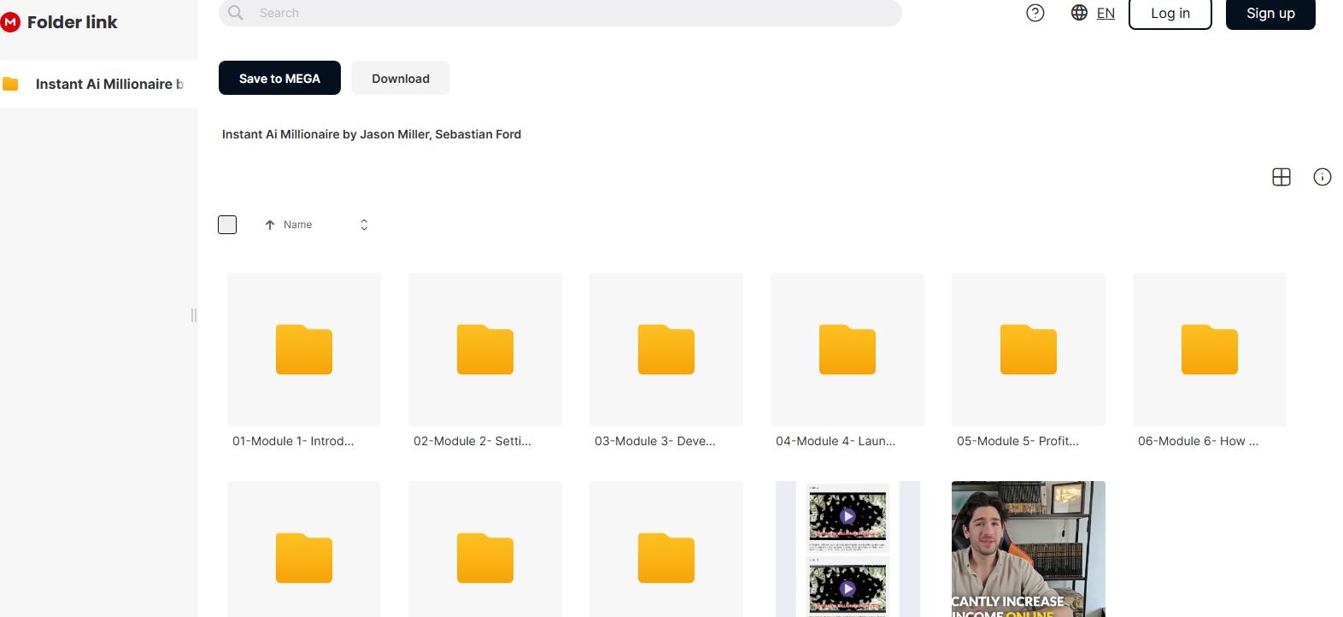This screenshot has height=617, width=1343.
Task: Click the globe language icon
Action: coord(1079,13)
